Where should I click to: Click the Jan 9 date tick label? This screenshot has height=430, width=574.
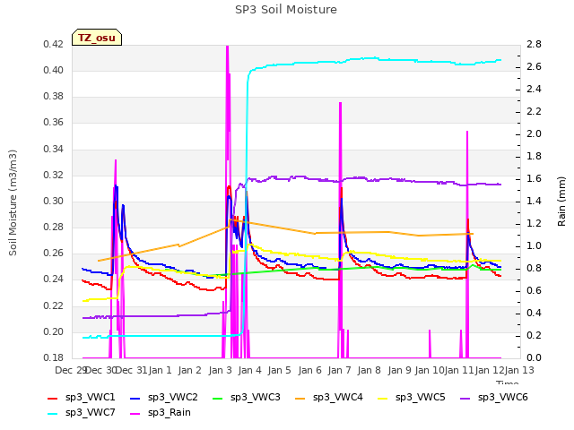coord(399,370)
